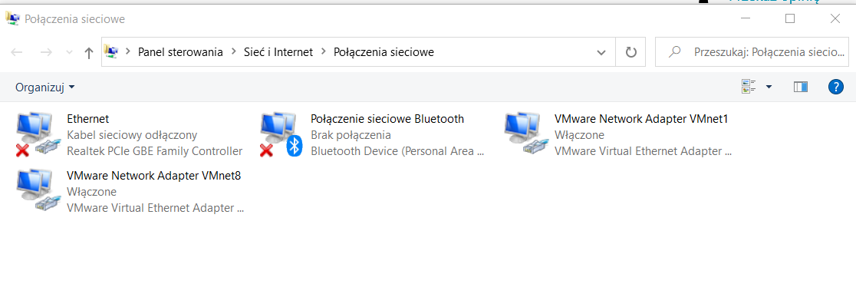The image size is (856, 297).
Task: Select the Ethernet adapter icon
Action: 37,134
